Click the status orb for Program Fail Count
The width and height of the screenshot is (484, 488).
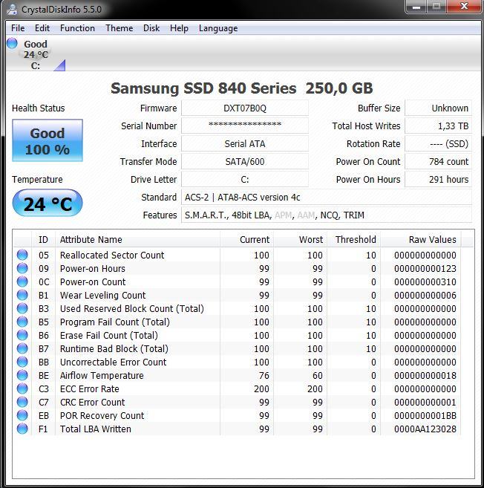[x=22, y=322]
